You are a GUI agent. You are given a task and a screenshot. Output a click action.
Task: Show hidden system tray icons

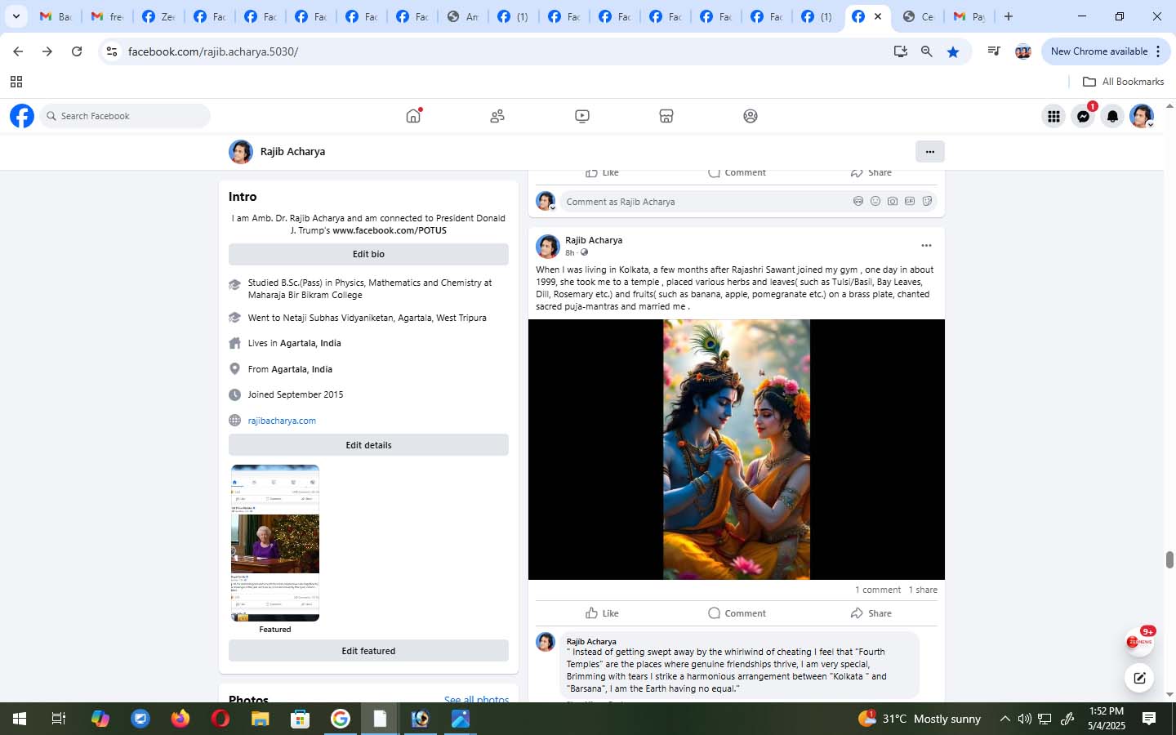[x=1004, y=719]
